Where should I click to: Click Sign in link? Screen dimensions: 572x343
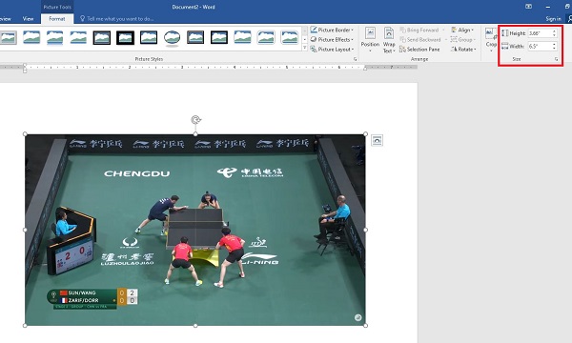(553, 19)
